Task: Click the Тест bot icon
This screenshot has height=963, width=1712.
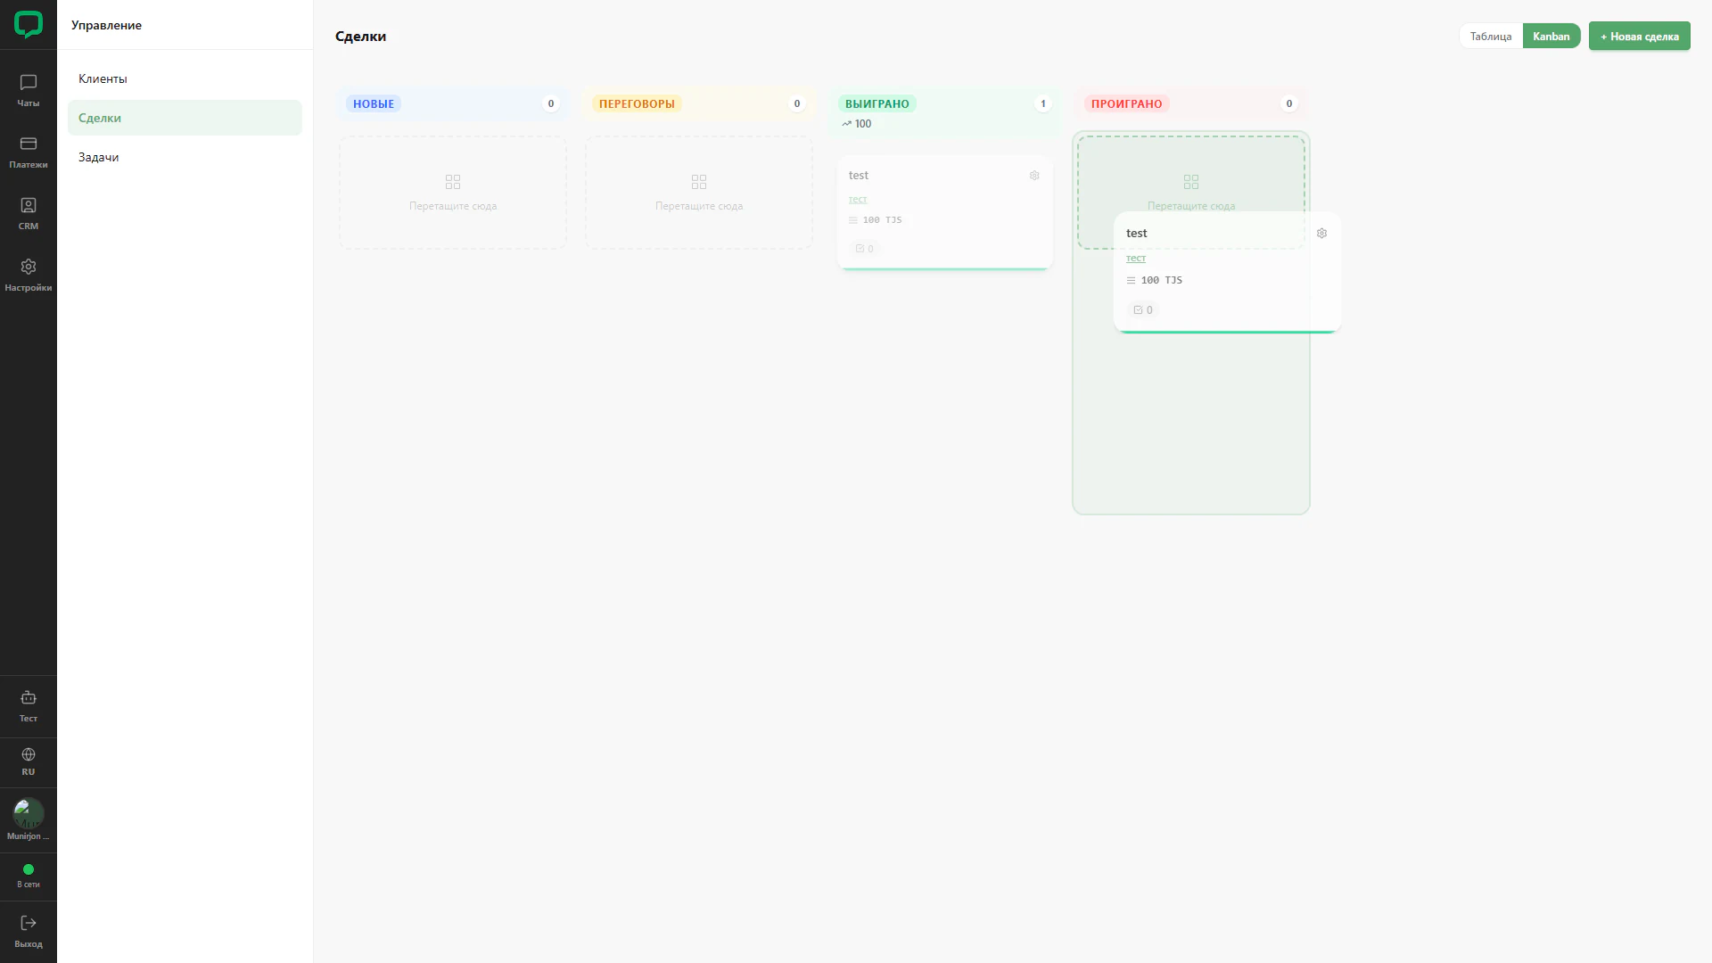Action: coord(29,697)
